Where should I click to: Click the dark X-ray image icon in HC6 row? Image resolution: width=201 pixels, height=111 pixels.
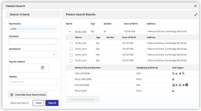click(x=187, y=85)
